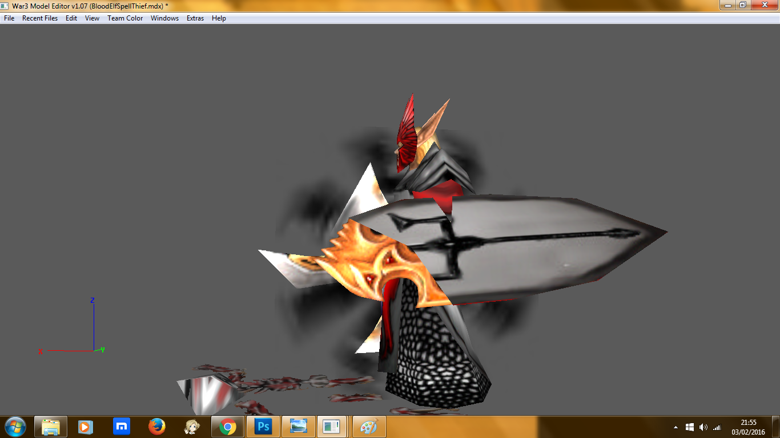This screenshot has height=438, width=780.
Task: Click the anime character taskbar icon
Action: coord(192,427)
